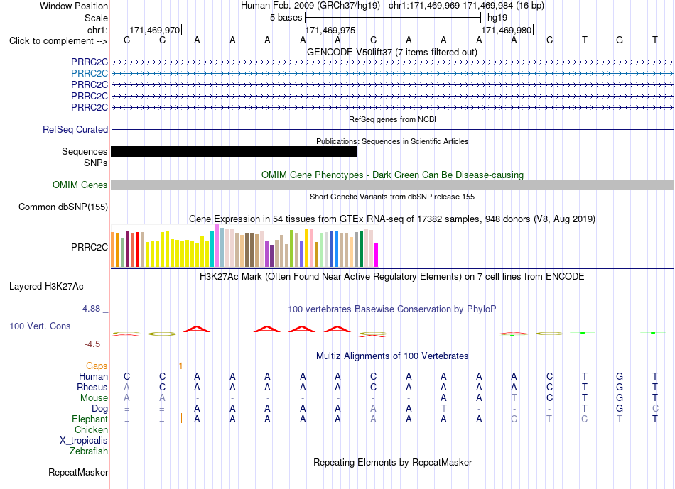This screenshot has width=675, height=489.
Task: Click the 171,469,975 position marker
Action: pos(330,30)
